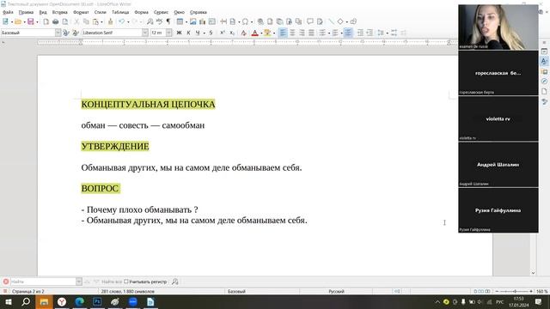Open the font size dropdown
Image resolution: width=550 pixels, height=309 pixels.
click(x=168, y=33)
